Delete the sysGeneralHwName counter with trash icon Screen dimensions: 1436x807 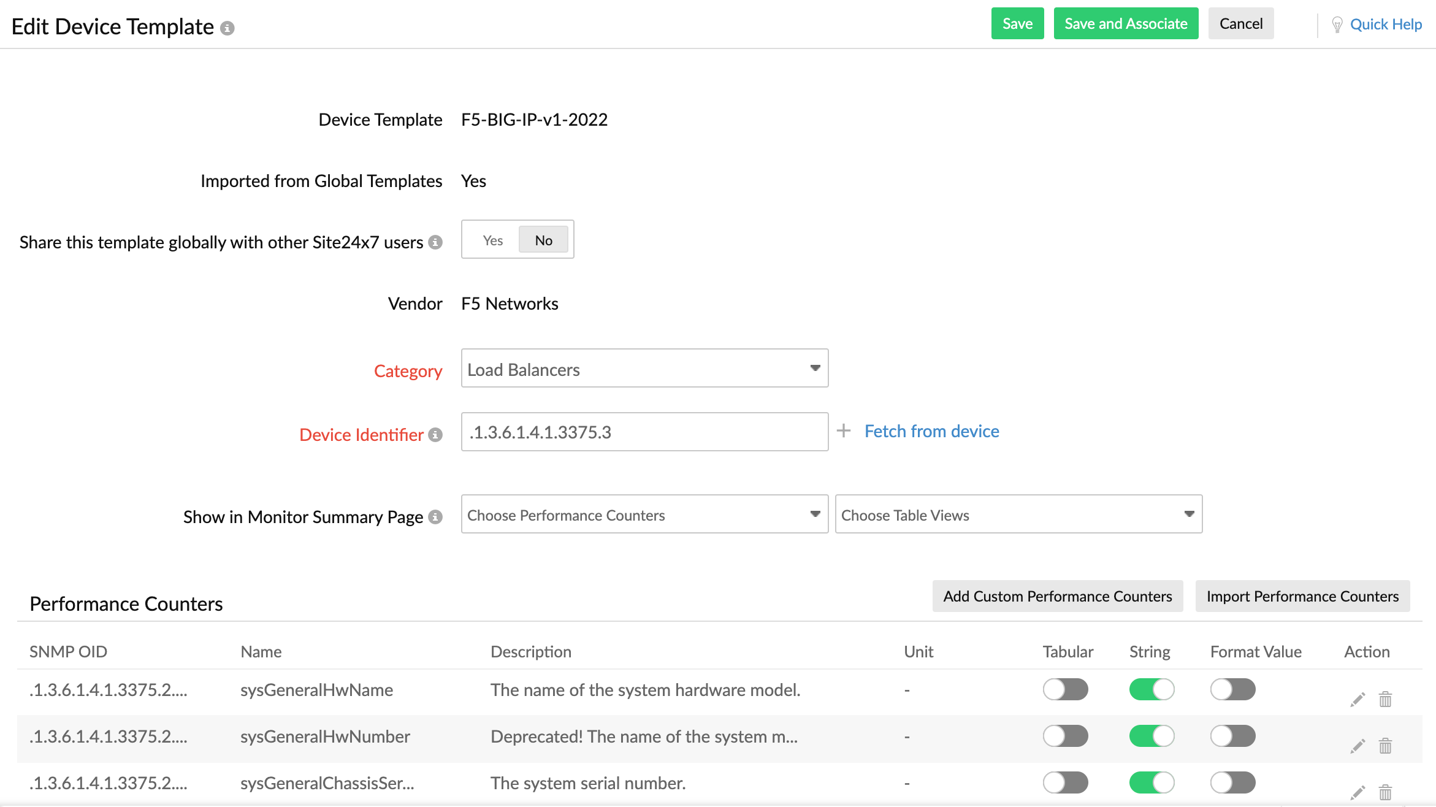[x=1385, y=699]
